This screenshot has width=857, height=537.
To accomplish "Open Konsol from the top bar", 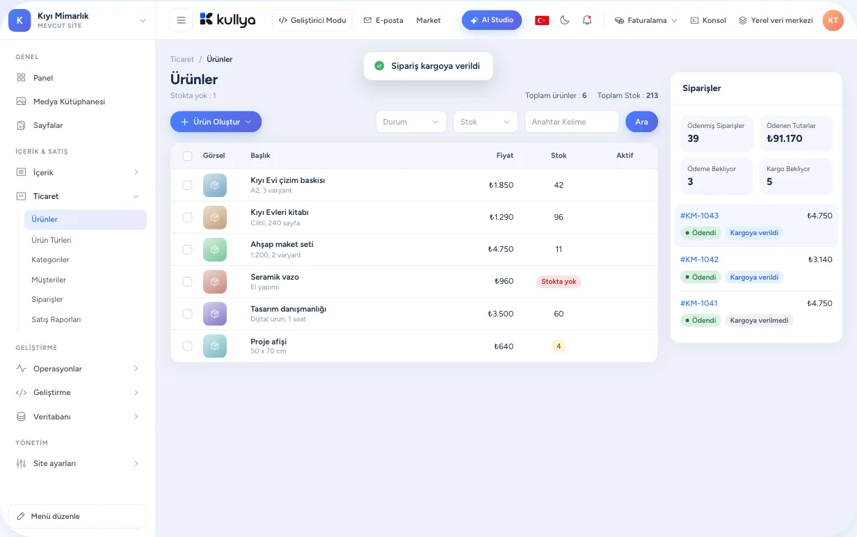I will point(708,20).
